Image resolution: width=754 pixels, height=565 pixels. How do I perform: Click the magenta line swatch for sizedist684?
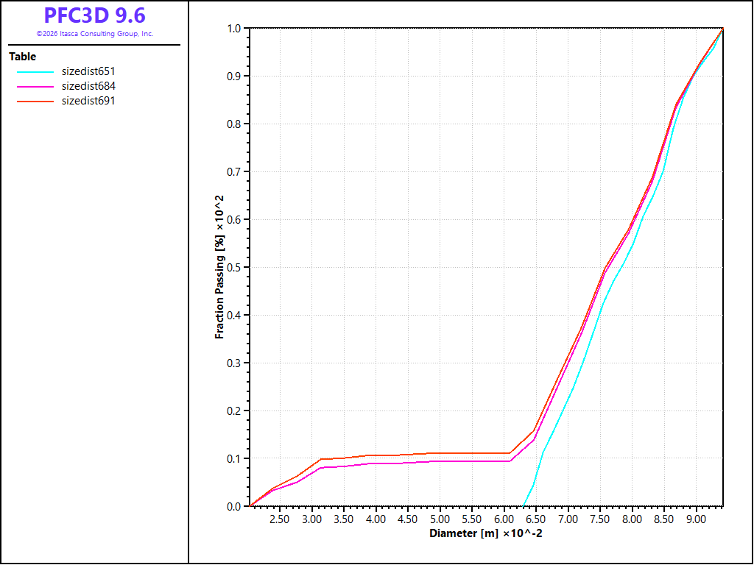[x=35, y=87]
